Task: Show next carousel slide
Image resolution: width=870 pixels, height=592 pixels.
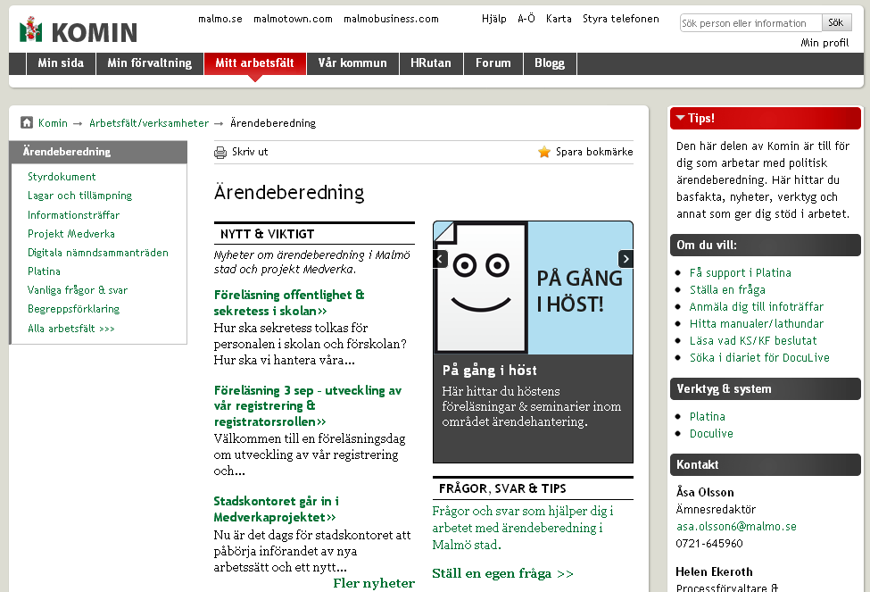Action: click(x=626, y=259)
